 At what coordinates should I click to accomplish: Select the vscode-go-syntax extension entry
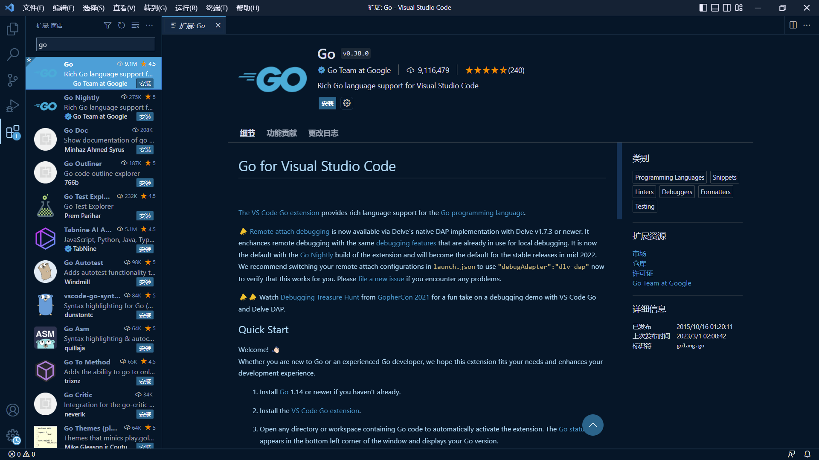click(x=94, y=305)
